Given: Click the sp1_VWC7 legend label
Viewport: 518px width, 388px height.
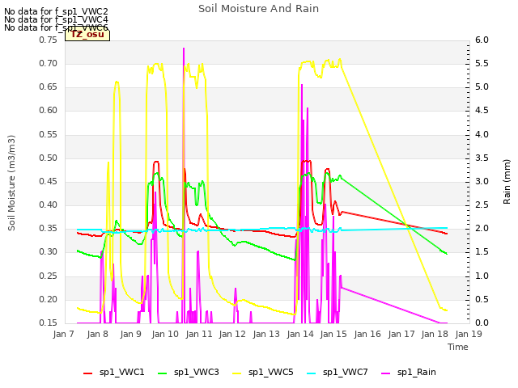Looking at the screenshot, I should pos(346,372).
